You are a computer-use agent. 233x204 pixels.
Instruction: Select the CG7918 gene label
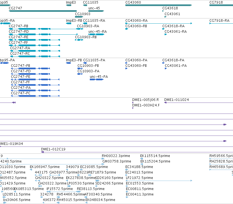click(x=216, y=2)
